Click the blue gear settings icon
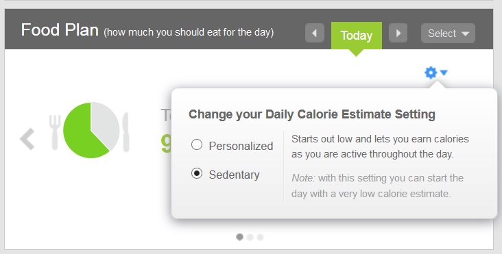 431,73
